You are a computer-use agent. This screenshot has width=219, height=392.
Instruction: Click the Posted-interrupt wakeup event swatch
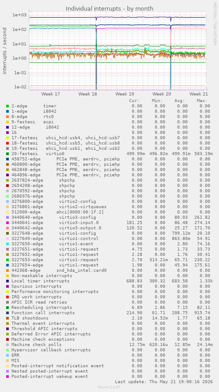tap(7, 377)
